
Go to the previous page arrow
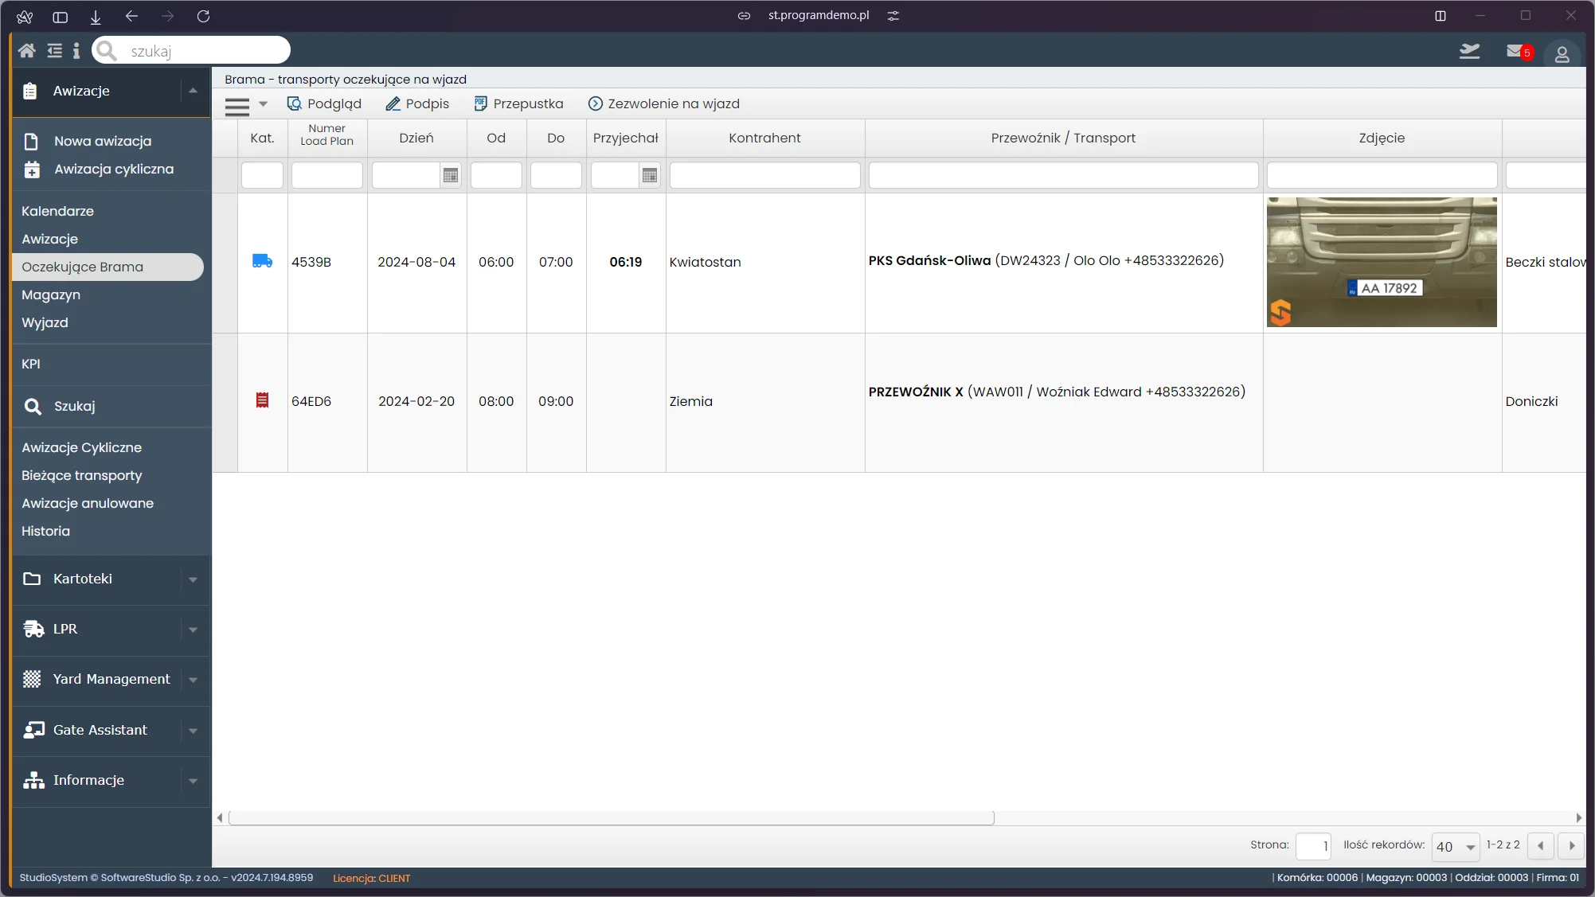pos(1540,845)
